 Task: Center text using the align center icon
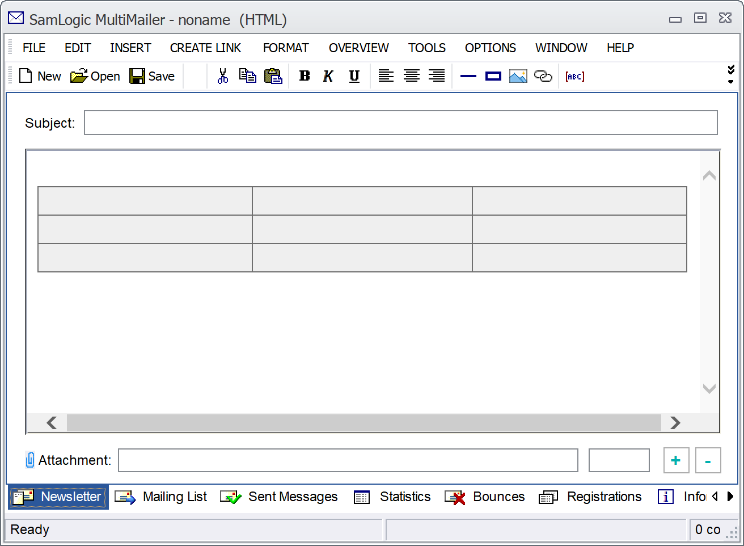(412, 76)
